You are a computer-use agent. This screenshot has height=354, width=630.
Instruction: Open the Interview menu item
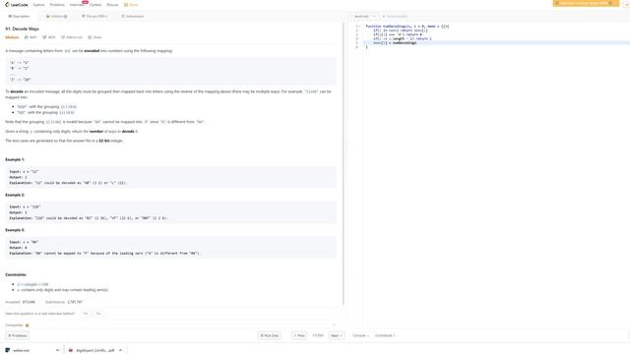[x=77, y=5]
